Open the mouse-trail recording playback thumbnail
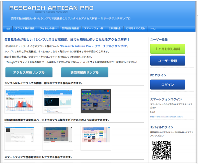This screenshot has height=164, width=198. point(58,138)
